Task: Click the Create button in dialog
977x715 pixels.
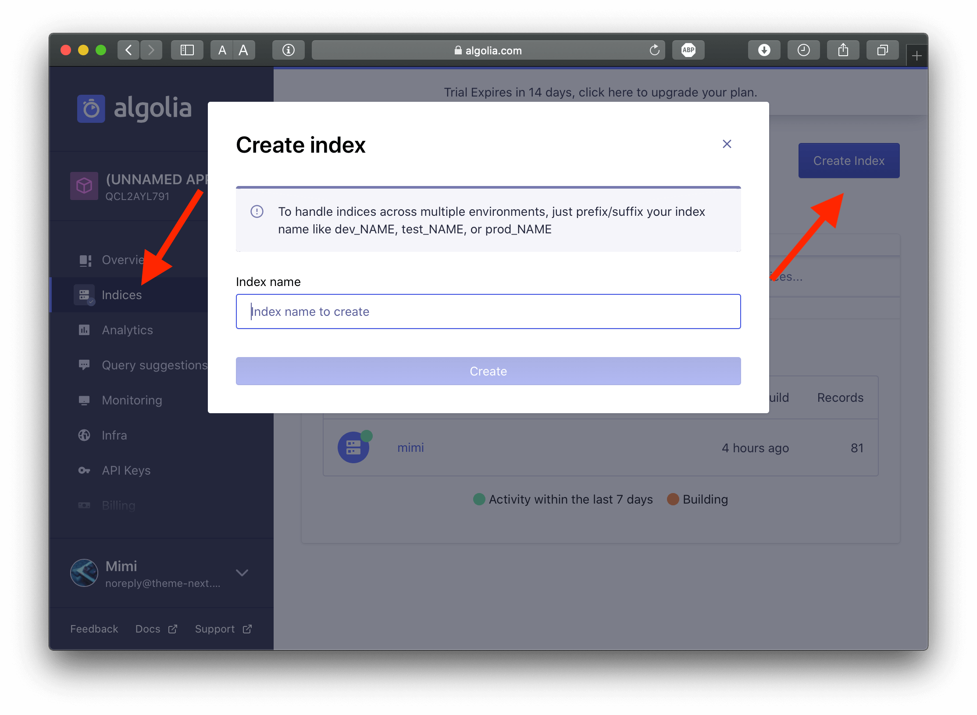Action: (488, 371)
